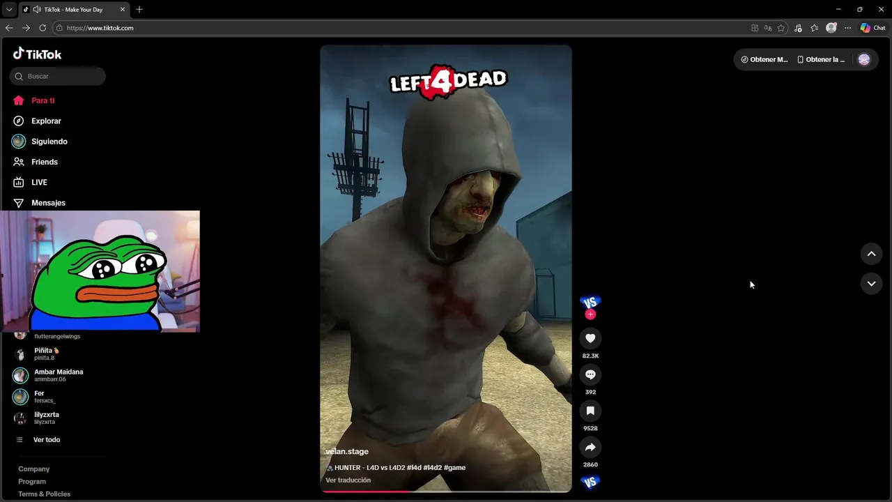The image size is (892, 502).
Task: Go forward in browser history
Action: 26,28
